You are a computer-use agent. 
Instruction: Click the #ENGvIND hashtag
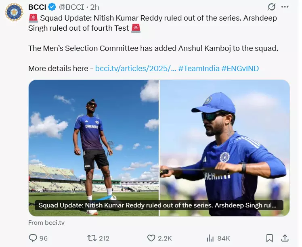point(240,68)
